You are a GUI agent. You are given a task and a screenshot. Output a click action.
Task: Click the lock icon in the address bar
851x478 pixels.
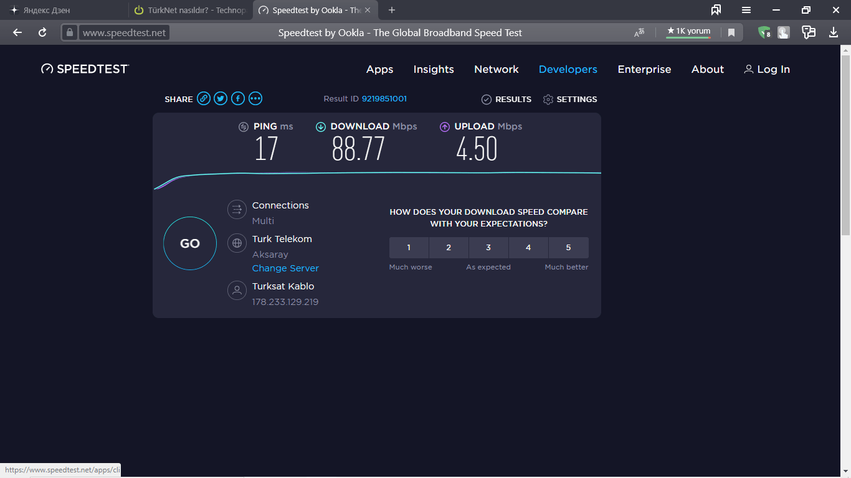70,32
